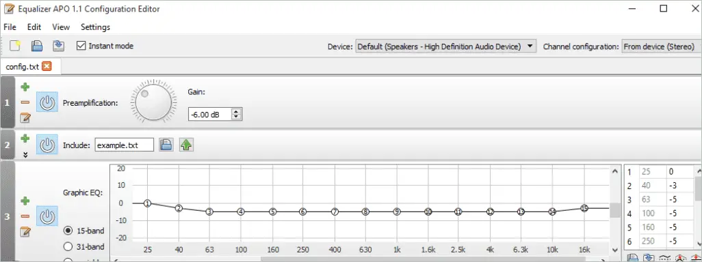Decrease the Gain value with the down arrow

[236, 117]
